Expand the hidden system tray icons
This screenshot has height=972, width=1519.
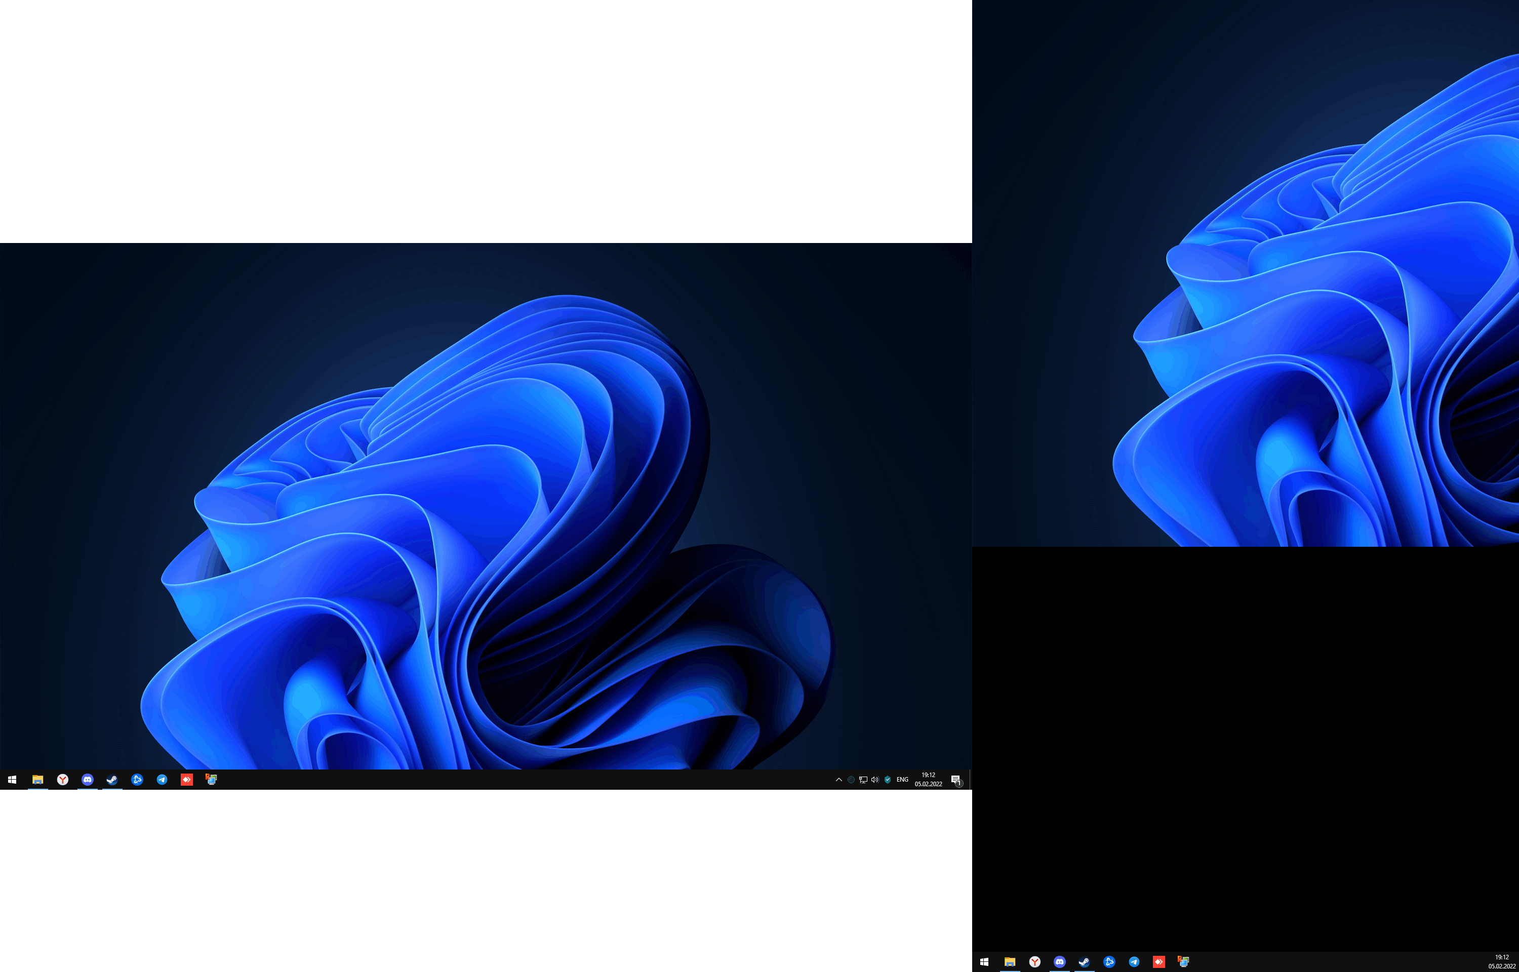[x=838, y=780]
